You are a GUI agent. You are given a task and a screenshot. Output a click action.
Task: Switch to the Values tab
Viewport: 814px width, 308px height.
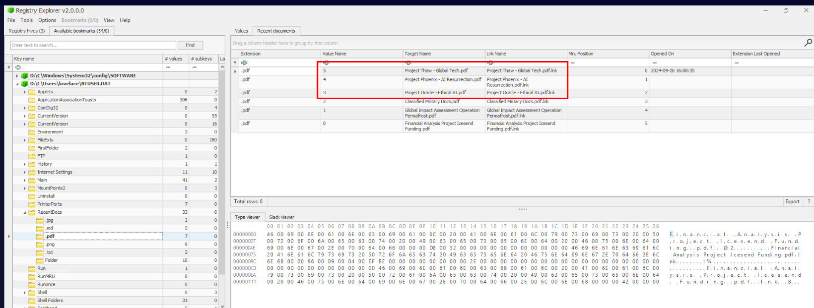click(241, 31)
